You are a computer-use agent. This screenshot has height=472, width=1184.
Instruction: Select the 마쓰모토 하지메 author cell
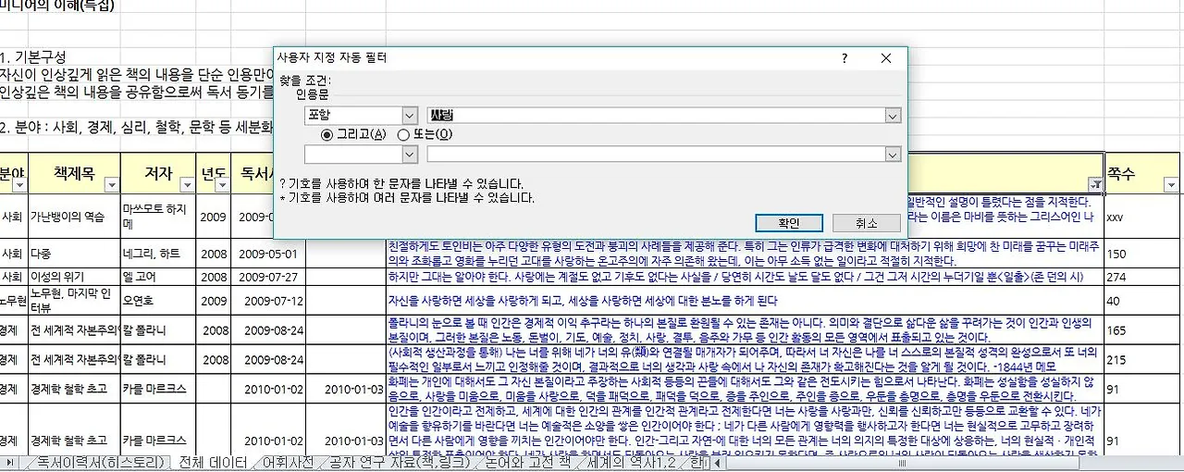(158, 217)
